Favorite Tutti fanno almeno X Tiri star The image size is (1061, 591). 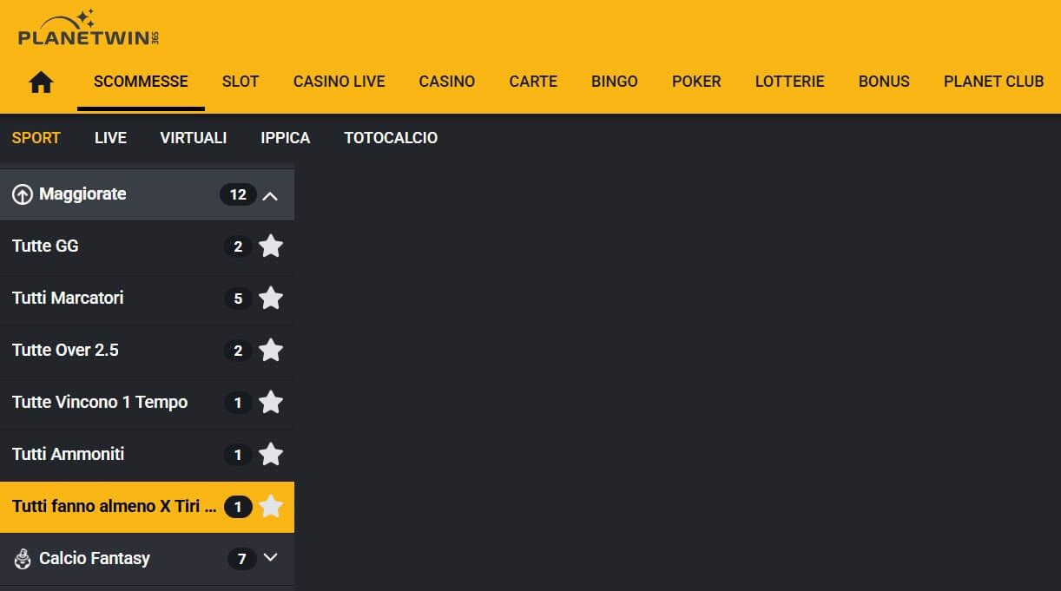point(271,507)
